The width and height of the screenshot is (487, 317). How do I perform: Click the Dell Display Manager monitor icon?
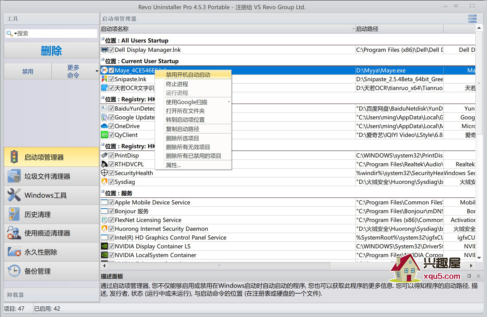coord(104,50)
